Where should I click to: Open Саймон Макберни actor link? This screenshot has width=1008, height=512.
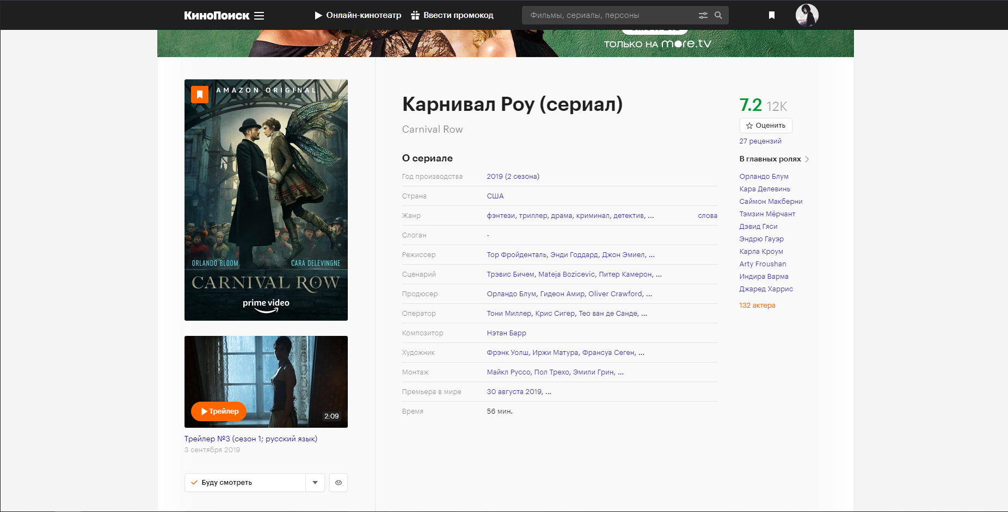771,202
